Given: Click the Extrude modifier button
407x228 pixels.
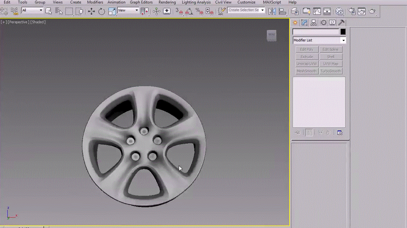Looking at the screenshot, I should 307,57.
